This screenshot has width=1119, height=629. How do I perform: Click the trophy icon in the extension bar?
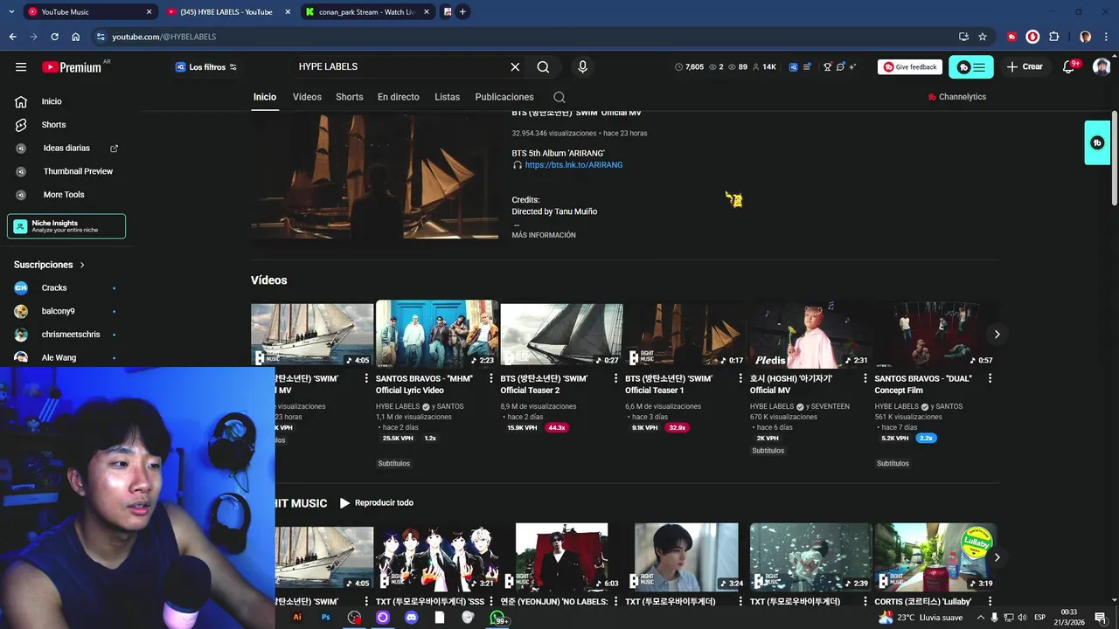827,67
